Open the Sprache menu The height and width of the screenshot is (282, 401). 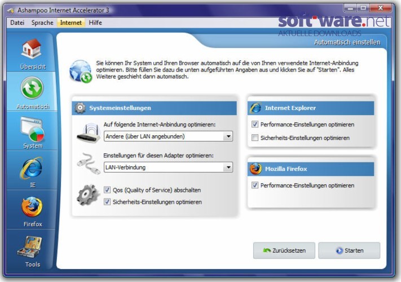[x=42, y=23]
